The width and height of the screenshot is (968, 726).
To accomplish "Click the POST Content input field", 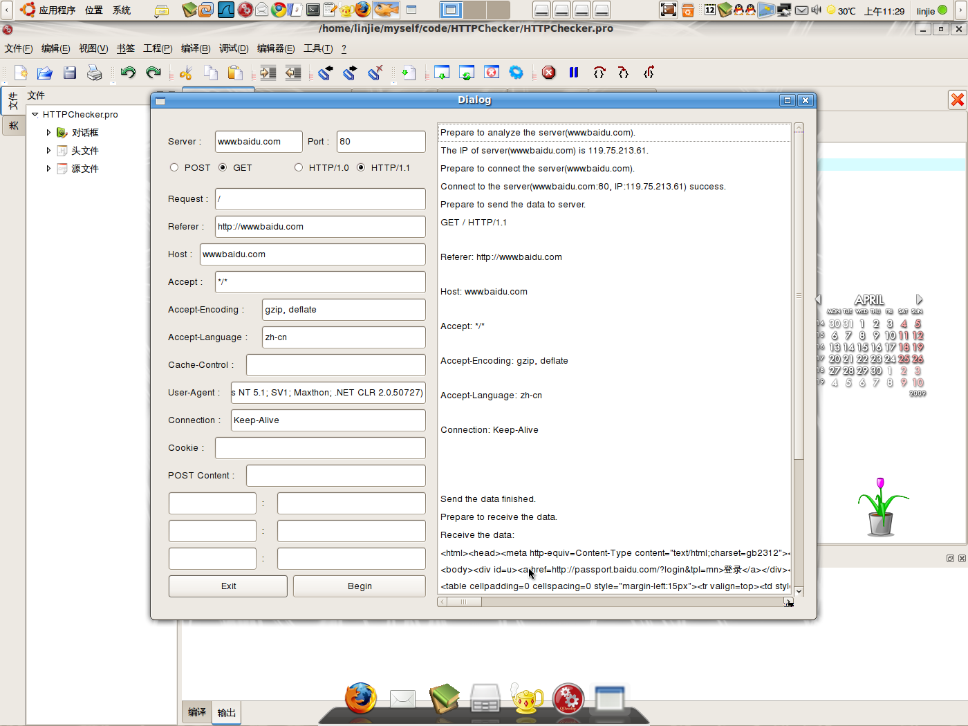I will tap(336, 476).
